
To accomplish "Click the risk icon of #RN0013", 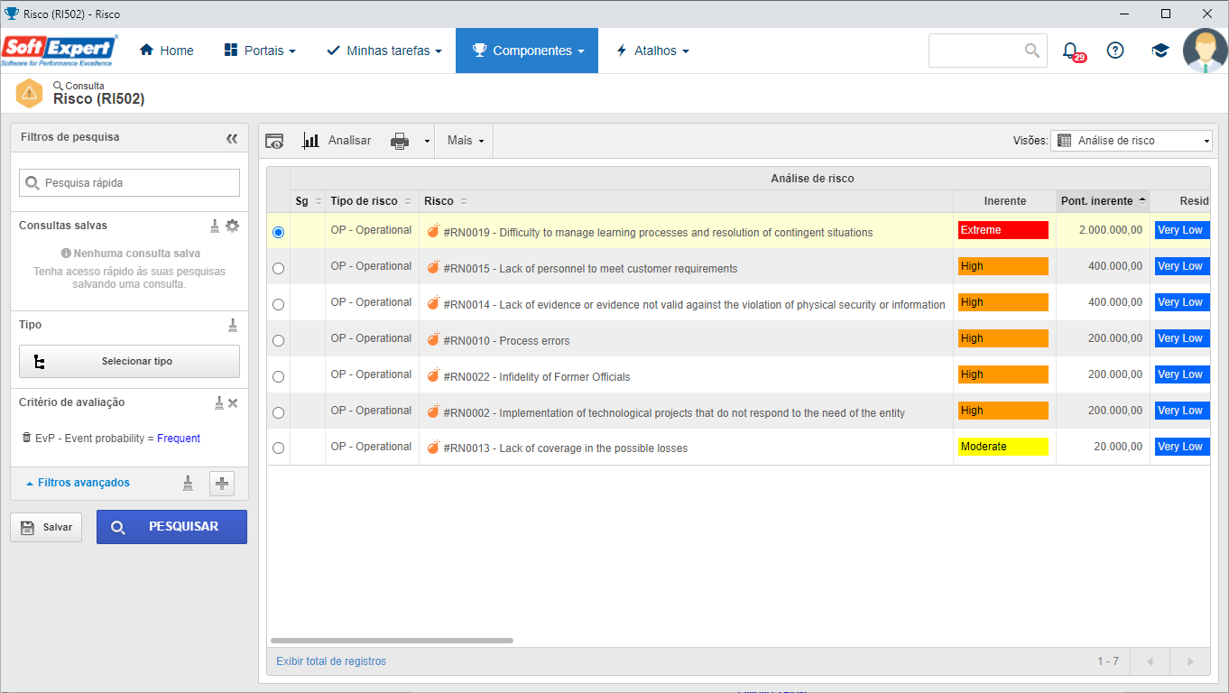I will [433, 447].
